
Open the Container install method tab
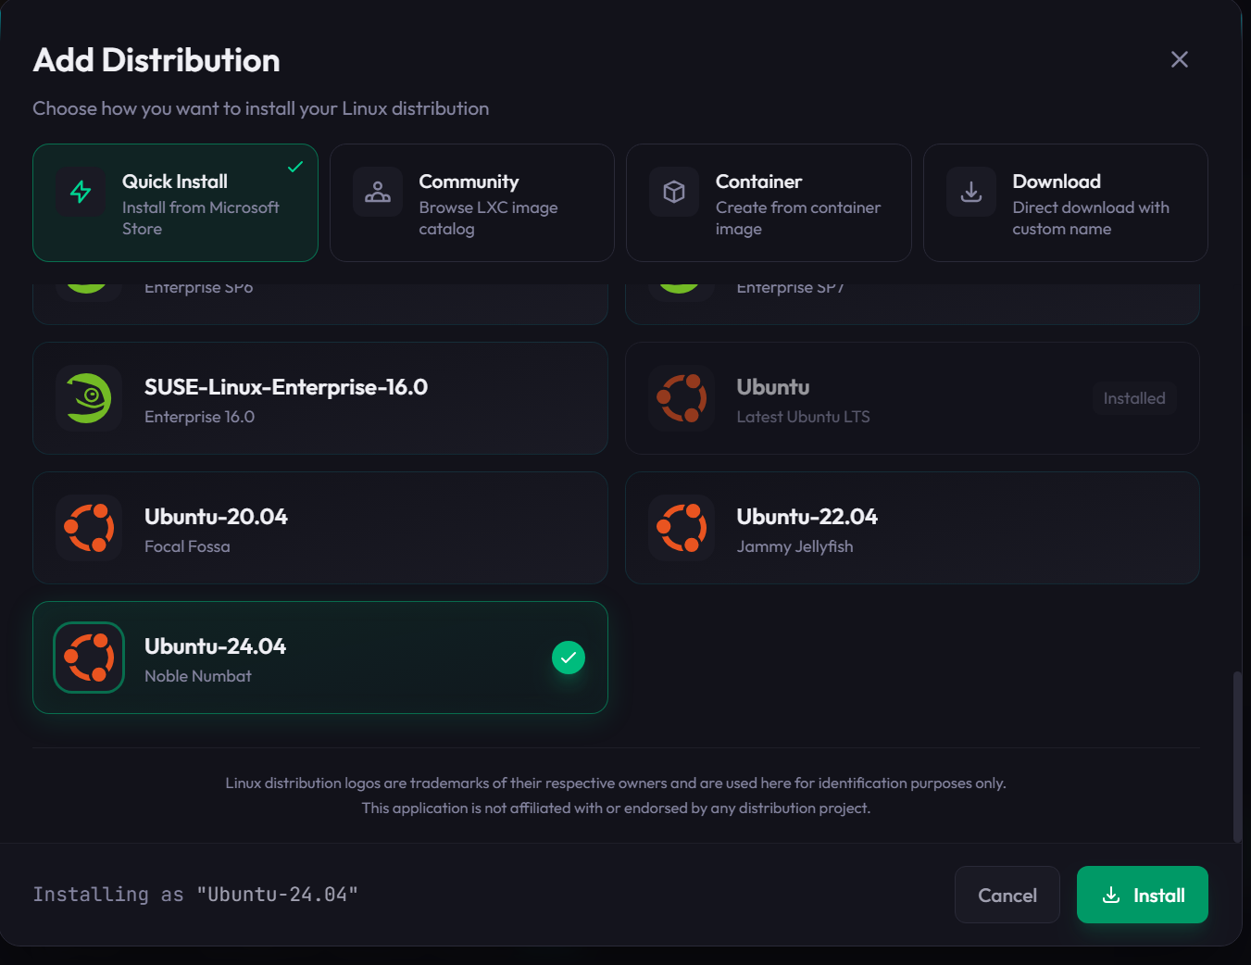click(x=769, y=203)
